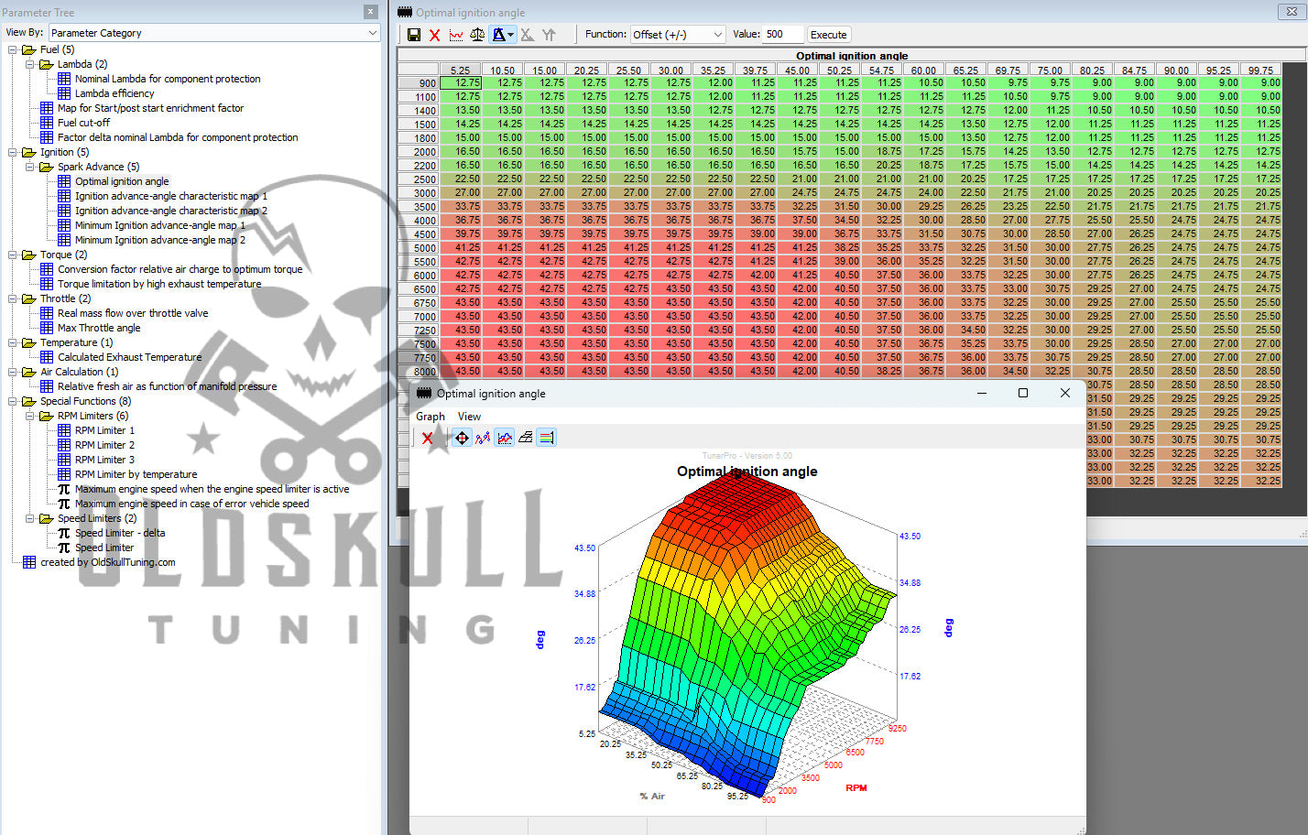
Task: Collapse the Spark Advance folder
Action: tap(30, 167)
